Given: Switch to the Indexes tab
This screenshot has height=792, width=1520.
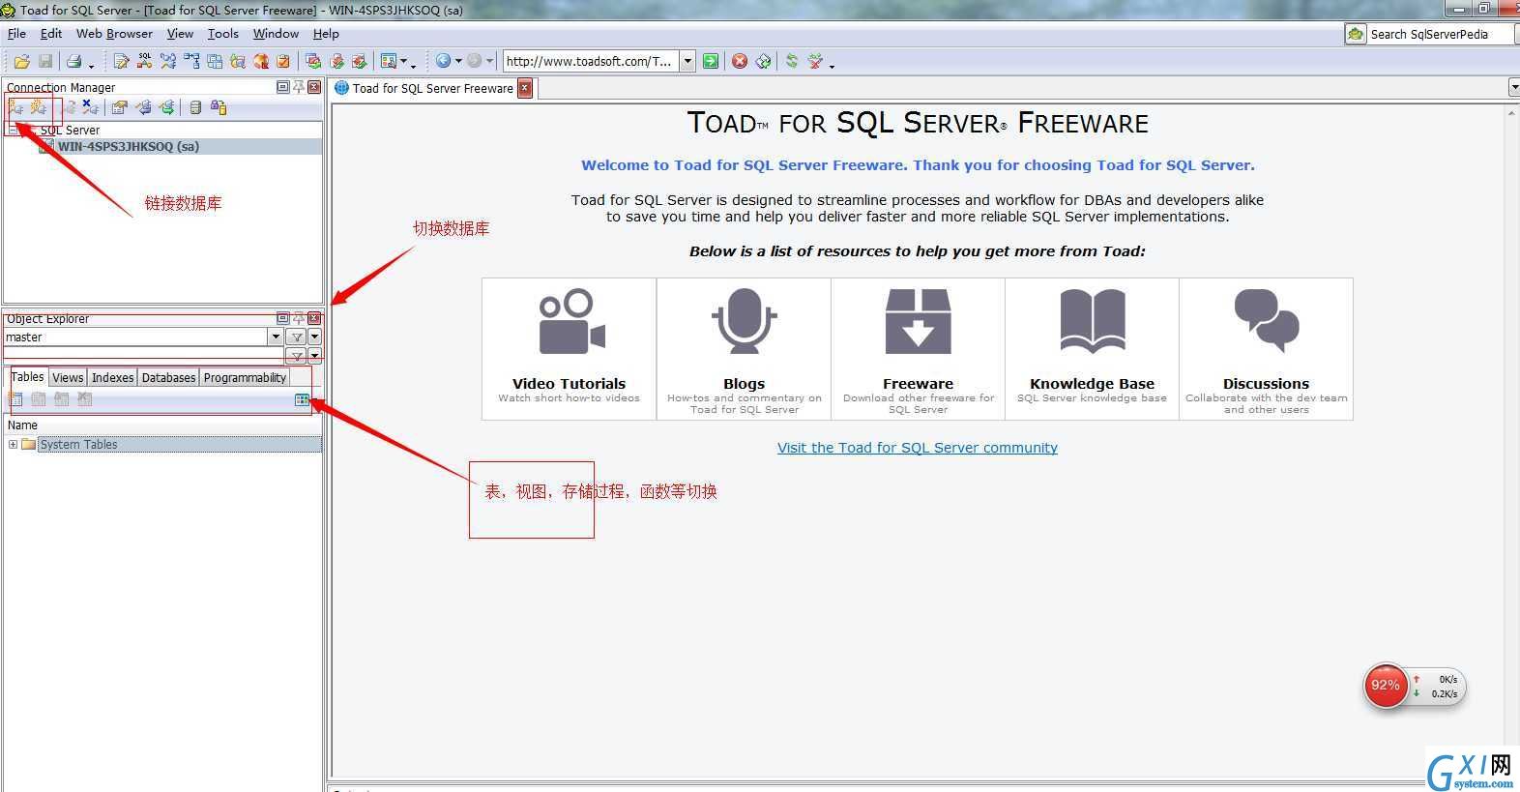Looking at the screenshot, I should [112, 378].
